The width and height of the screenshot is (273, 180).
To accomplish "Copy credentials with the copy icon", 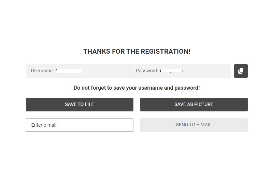I will [241, 71].
